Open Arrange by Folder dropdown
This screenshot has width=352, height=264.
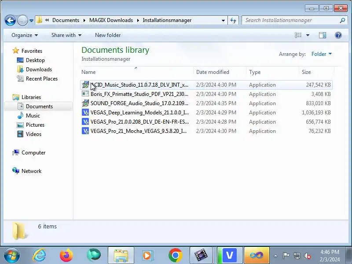(x=322, y=54)
